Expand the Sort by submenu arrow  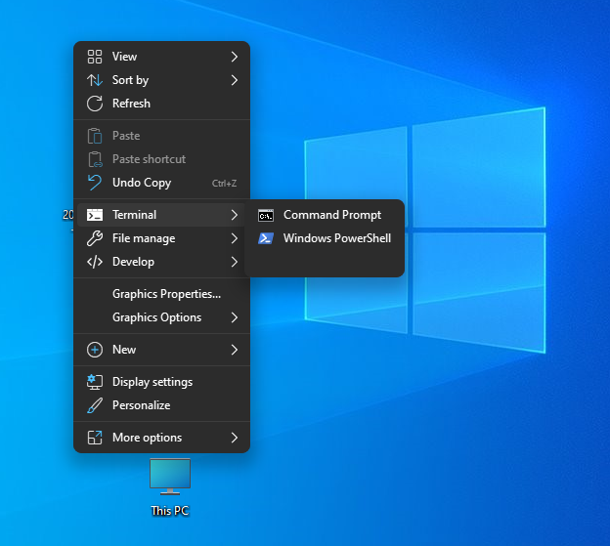coord(235,80)
